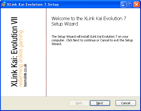The image size is (141, 111).
Task: Close the XLink Kai Setup window
Action: tap(136, 4)
